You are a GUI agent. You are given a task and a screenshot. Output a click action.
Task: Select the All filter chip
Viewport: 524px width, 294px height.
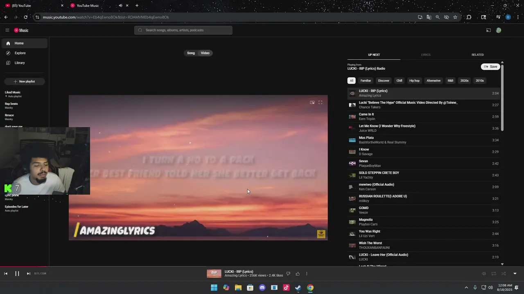(351, 81)
